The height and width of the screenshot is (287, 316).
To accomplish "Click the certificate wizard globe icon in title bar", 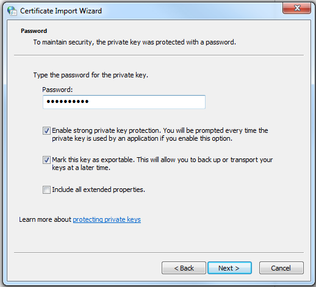I will [x=12, y=11].
